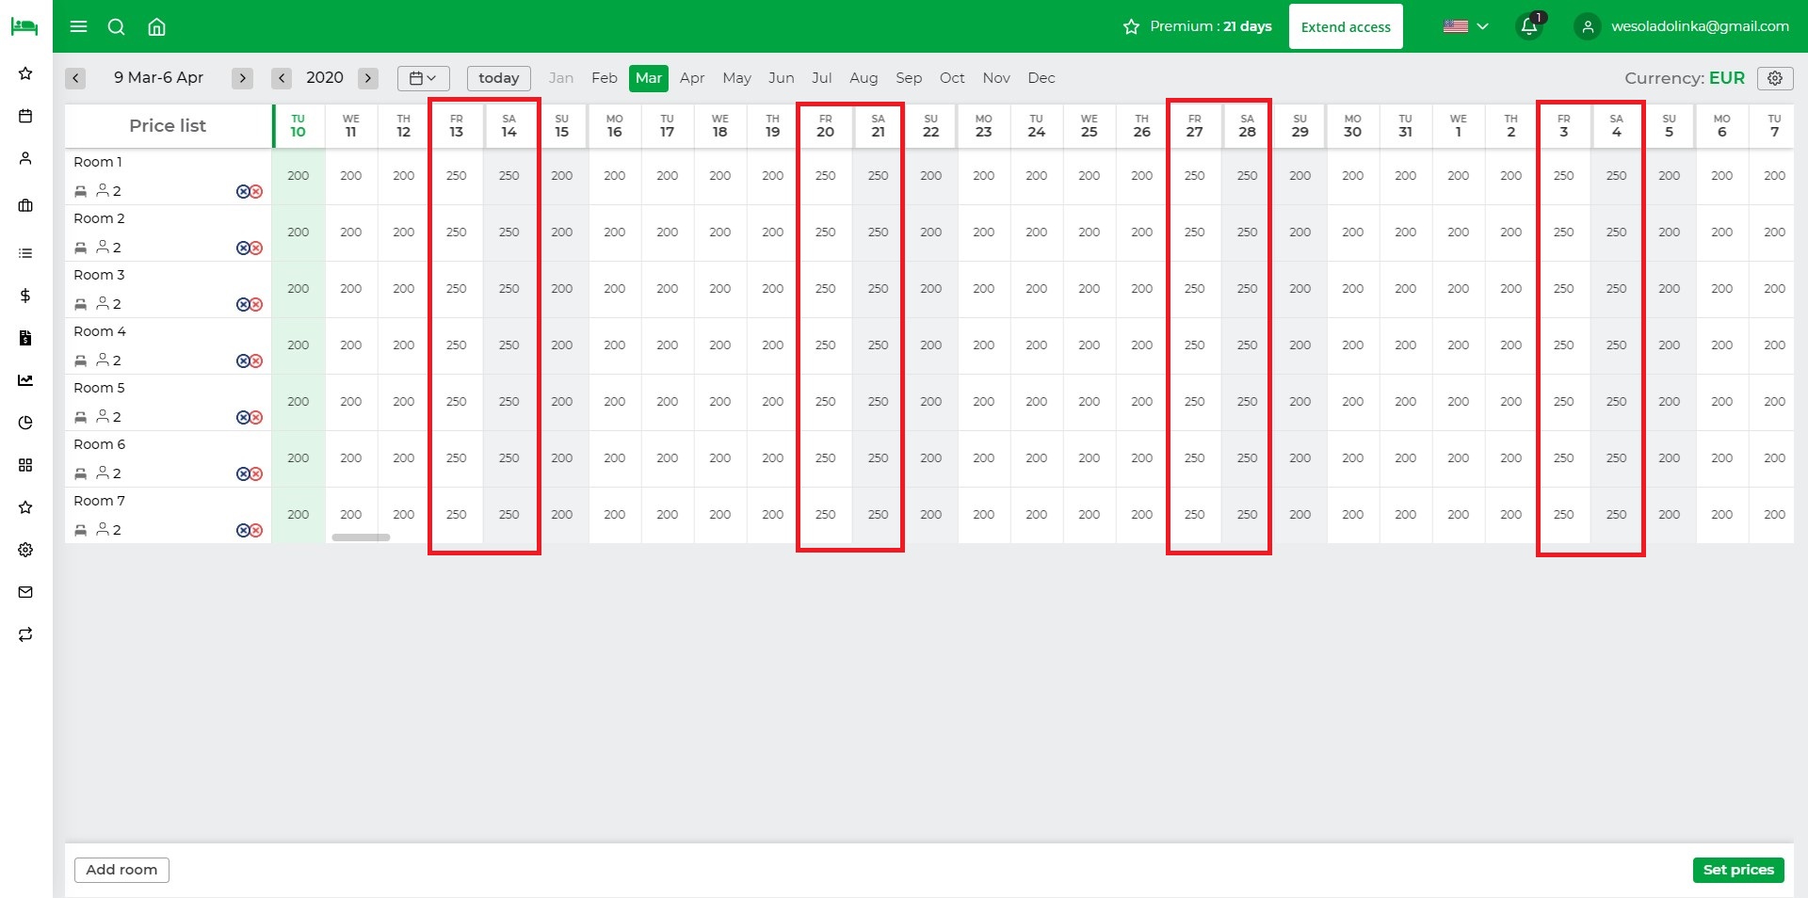Open the calendar icon in sidebar
This screenshot has height=898, width=1808.
(25, 116)
